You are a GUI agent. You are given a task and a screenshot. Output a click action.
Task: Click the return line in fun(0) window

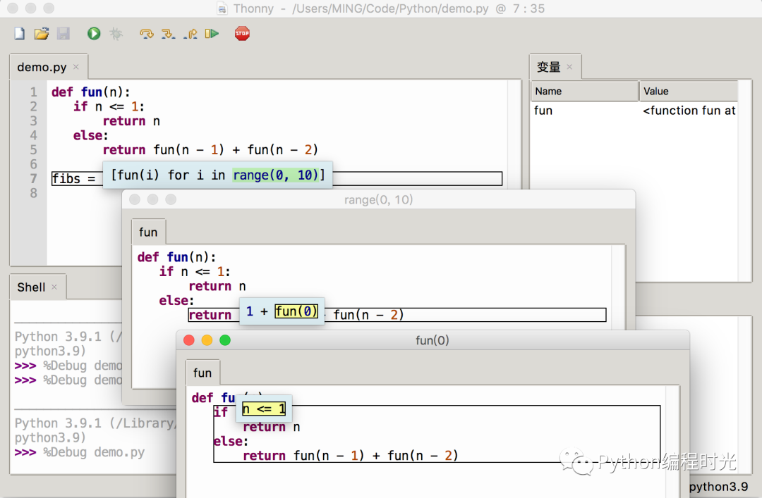click(x=351, y=456)
